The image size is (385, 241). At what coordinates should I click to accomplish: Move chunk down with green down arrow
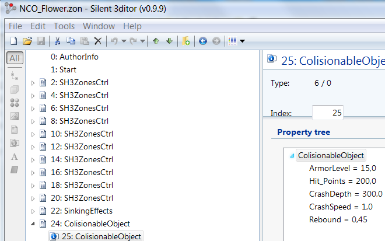(x=169, y=41)
